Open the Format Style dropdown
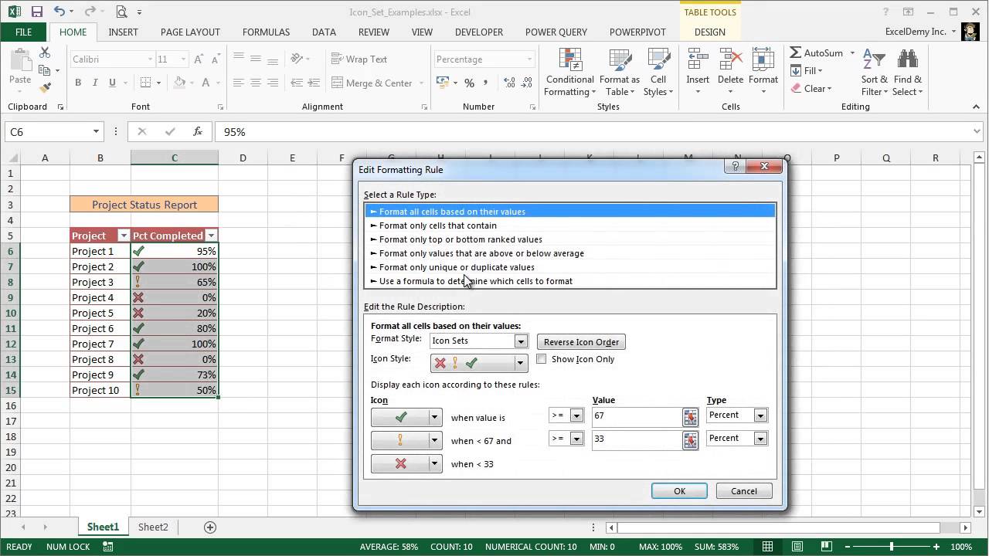This screenshot has height=556, width=989. 520,341
